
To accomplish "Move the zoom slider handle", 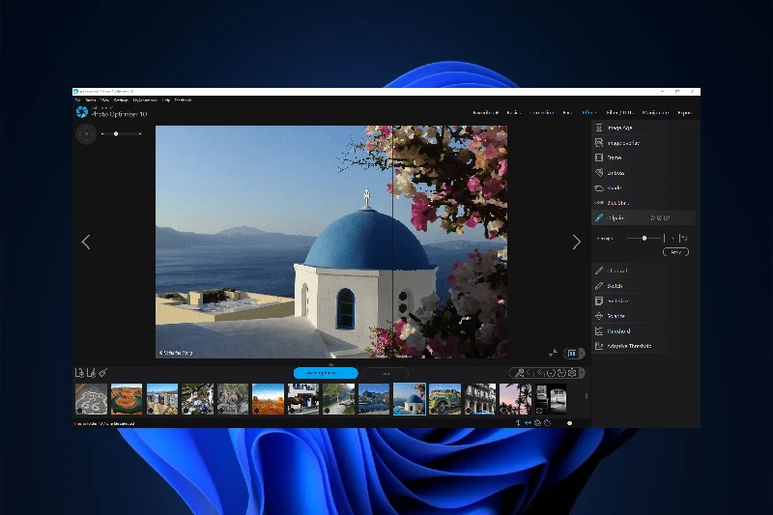I will coord(116,133).
